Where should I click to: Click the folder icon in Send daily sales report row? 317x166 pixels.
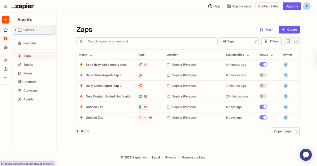point(168,65)
